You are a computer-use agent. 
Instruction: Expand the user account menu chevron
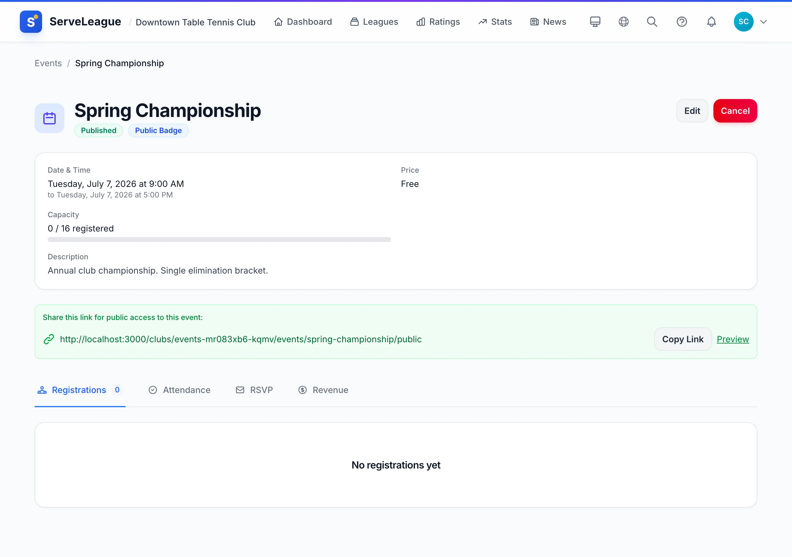pos(763,22)
